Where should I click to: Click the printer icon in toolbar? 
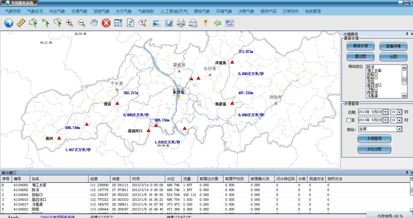coord(181,23)
